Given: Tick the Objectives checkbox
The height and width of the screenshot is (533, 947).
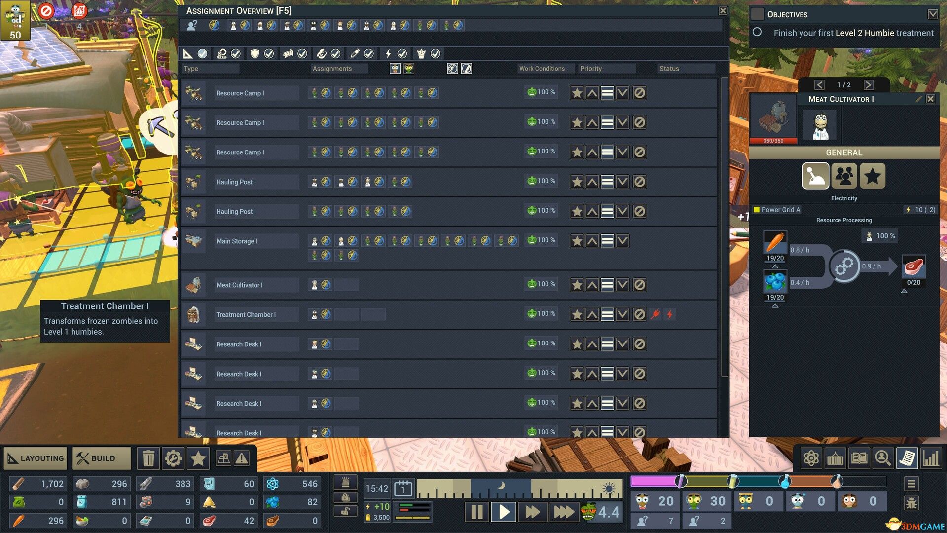Looking at the screenshot, I should tap(758, 14).
